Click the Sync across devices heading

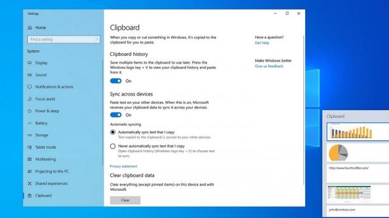tap(131, 94)
